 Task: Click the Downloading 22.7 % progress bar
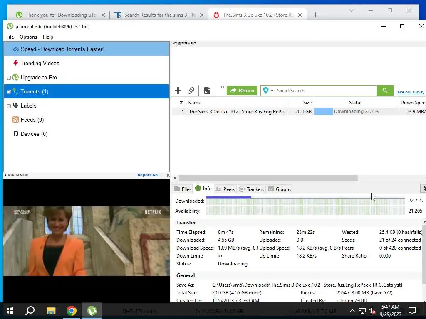[x=355, y=111]
